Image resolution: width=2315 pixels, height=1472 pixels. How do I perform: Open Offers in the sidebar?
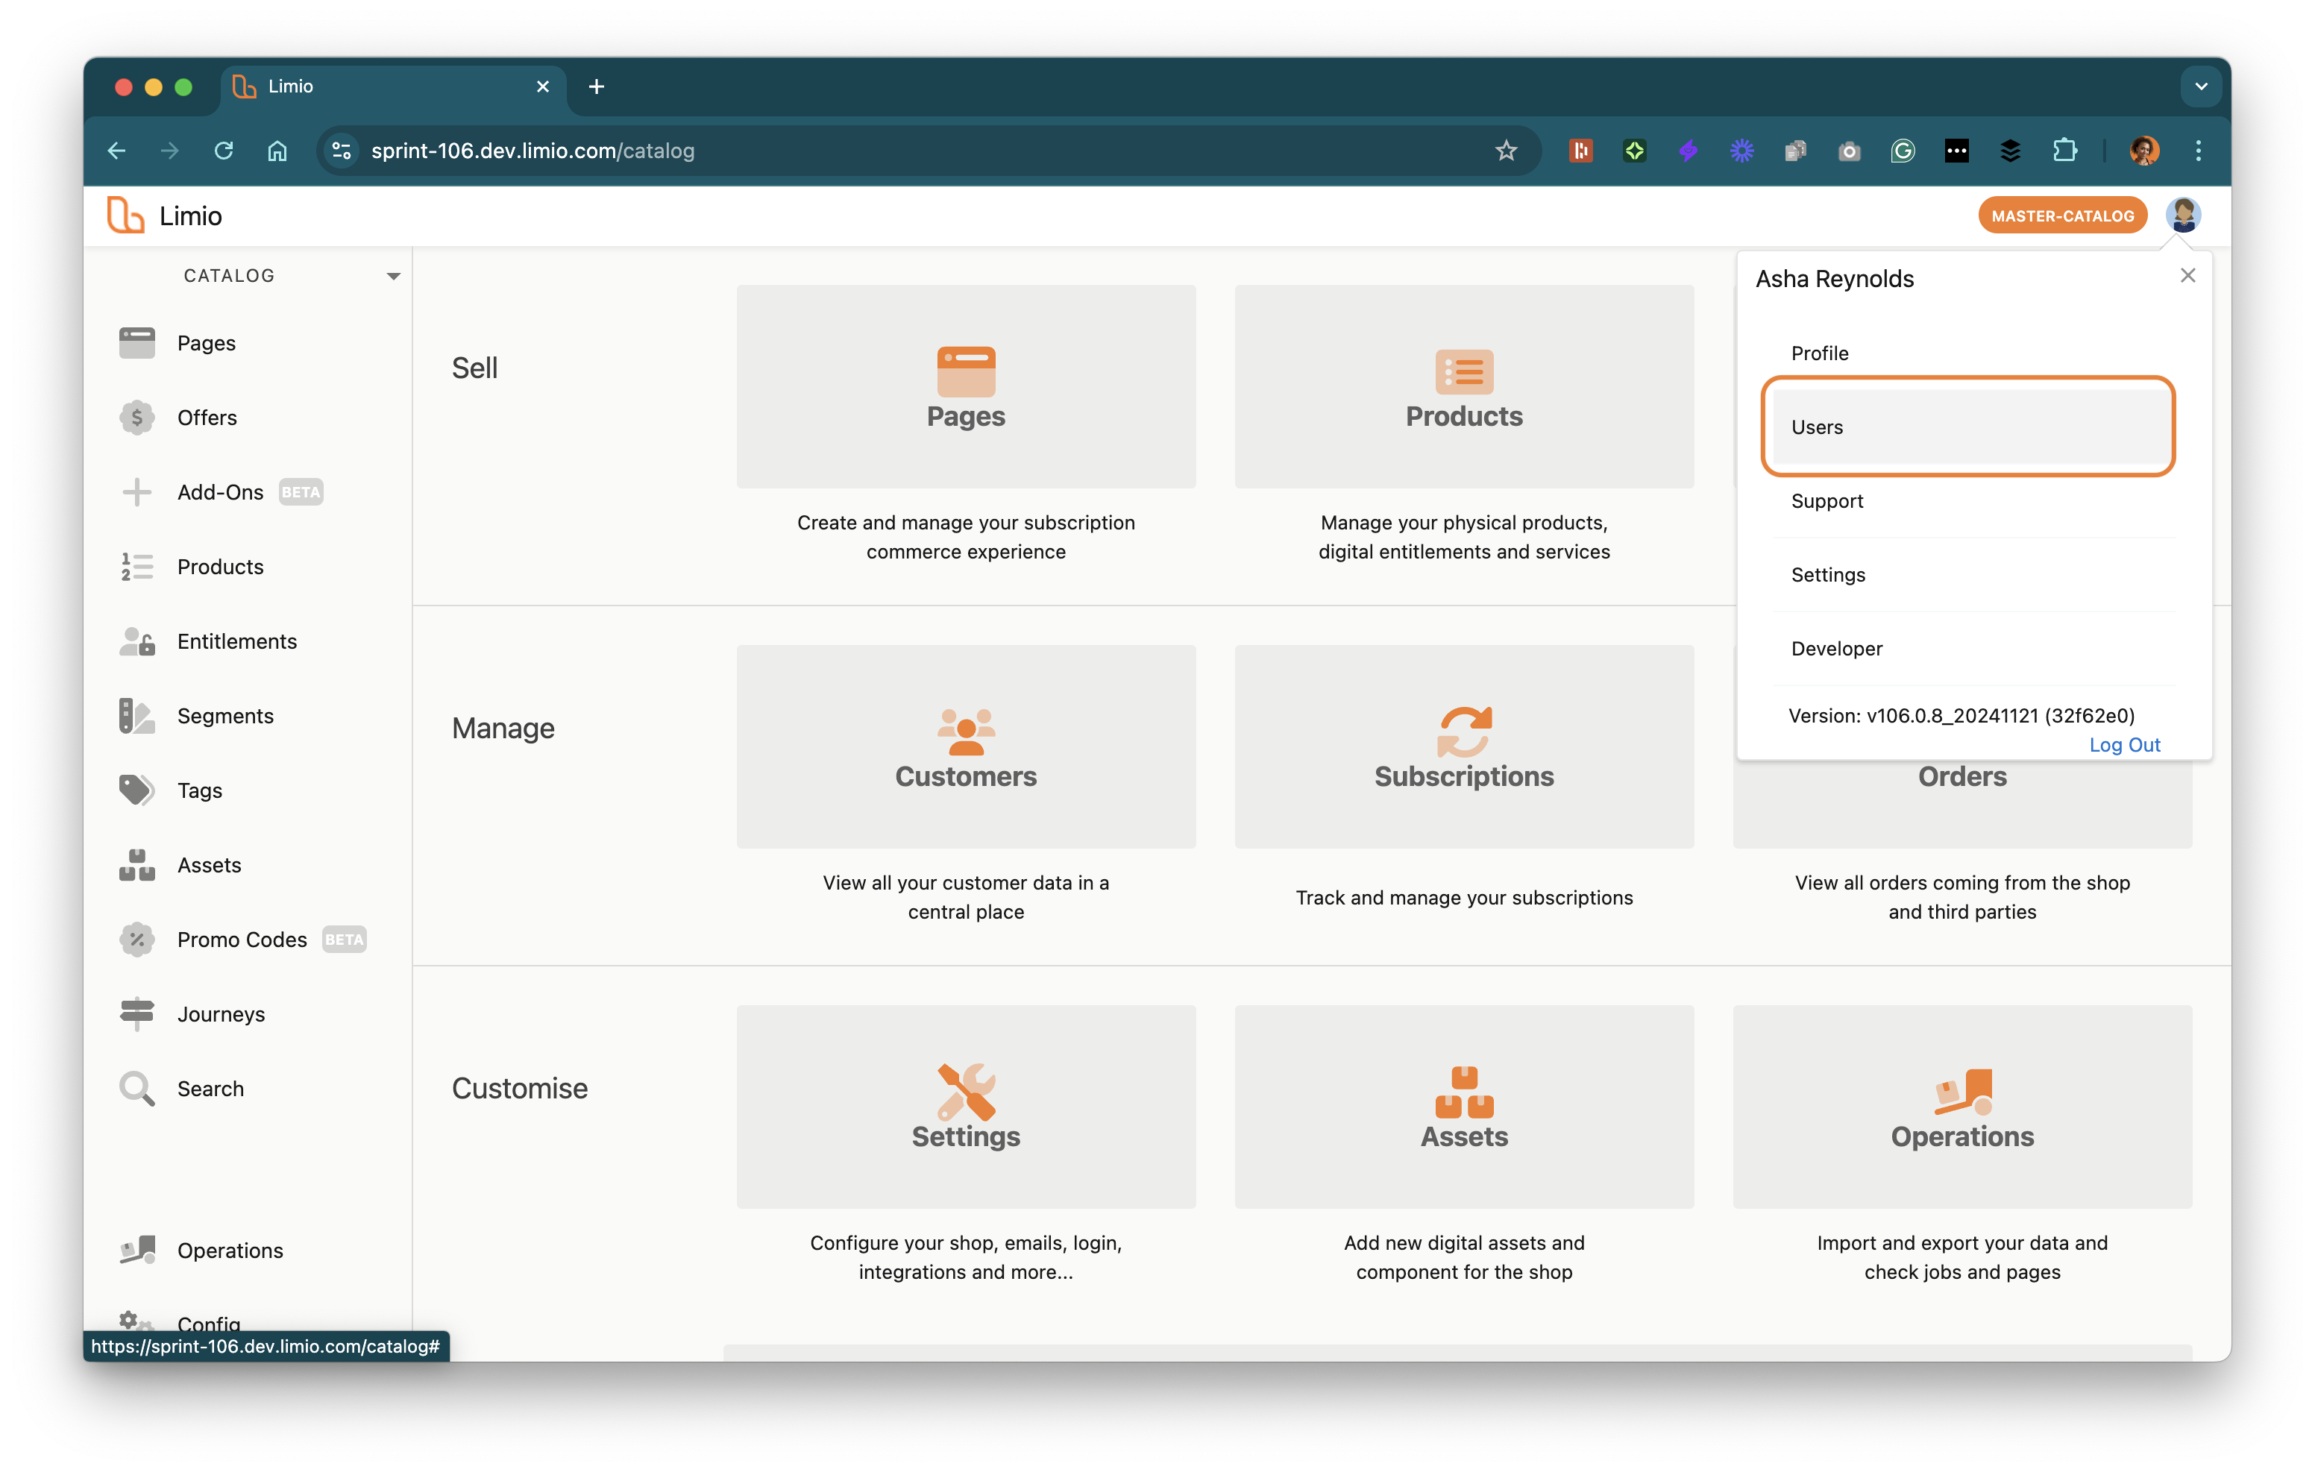[x=207, y=418]
